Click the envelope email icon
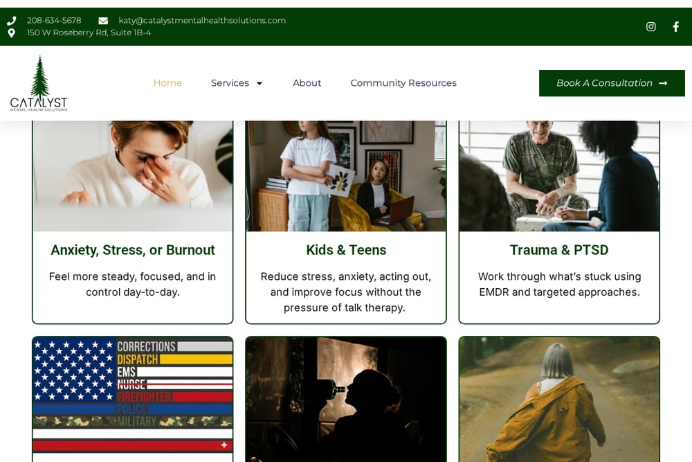This screenshot has height=462, width=692. tap(103, 21)
